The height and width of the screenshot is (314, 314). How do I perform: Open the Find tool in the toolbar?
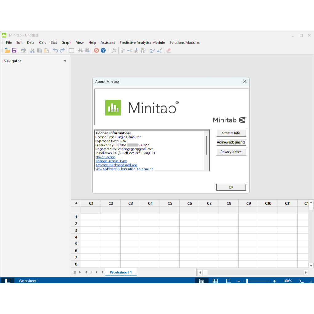(x=80, y=50)
